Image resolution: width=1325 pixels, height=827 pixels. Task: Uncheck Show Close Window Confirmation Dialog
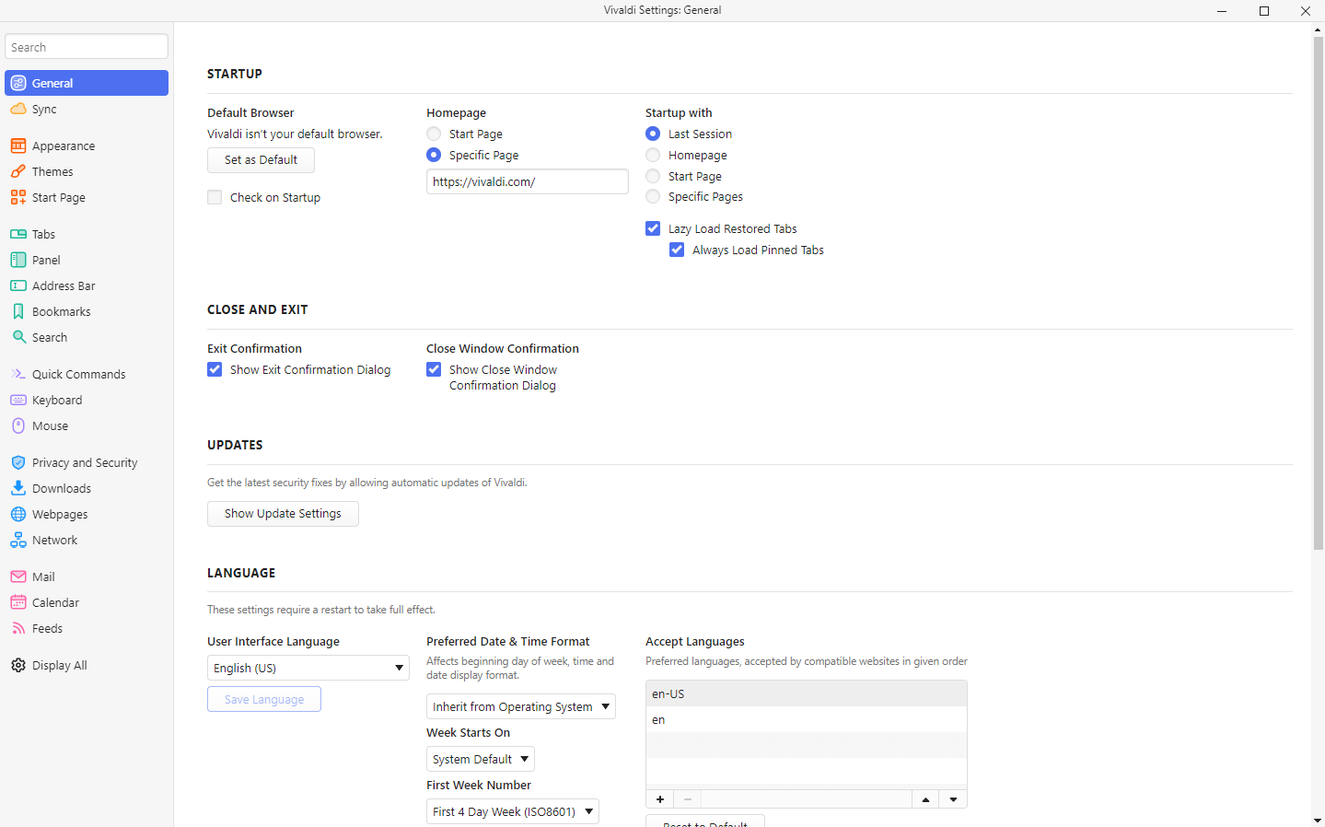tap(434, 369)
